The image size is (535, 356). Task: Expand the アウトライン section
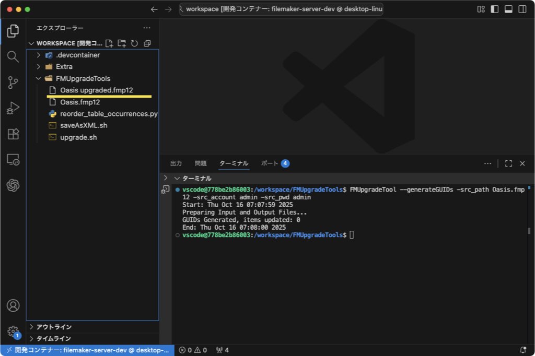[54, 327]
